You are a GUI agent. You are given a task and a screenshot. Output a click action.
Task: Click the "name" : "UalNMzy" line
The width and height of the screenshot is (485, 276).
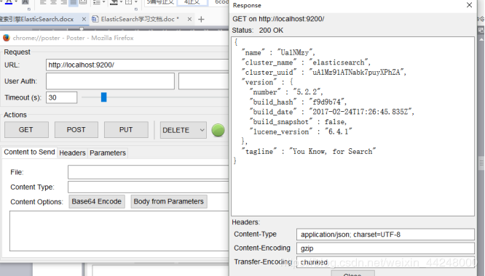click(278, 53)
